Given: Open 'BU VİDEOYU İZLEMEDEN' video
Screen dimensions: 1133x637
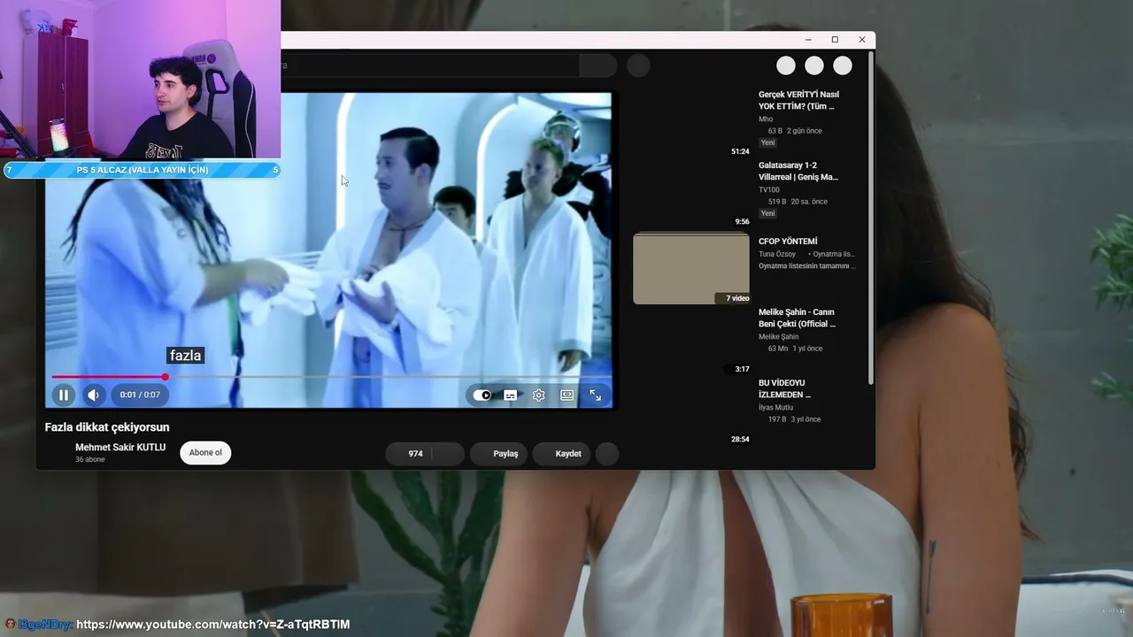Looking at the screenshot, I should (784, 388).
